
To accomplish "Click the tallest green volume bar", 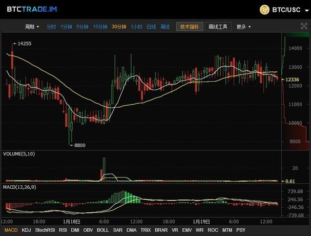I will (104, 169).
